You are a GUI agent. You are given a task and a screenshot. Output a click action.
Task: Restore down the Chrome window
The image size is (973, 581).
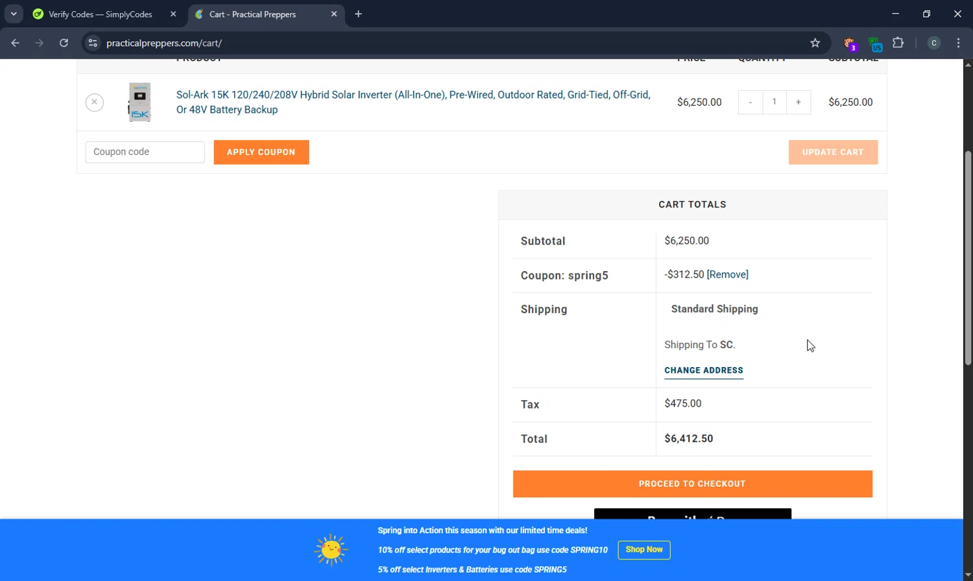927,14
